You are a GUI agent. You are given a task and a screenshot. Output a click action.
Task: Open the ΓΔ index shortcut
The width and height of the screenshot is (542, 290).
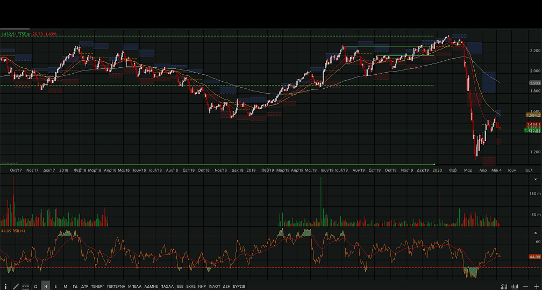click(75, 286)
